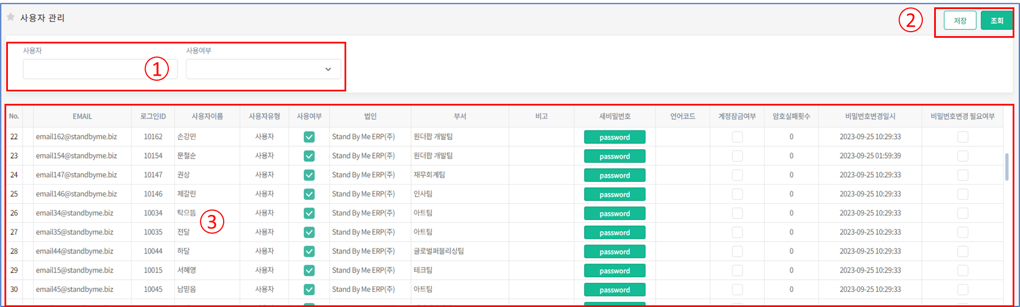This screenshot has width=1020, height=307.
Task: Click the 비밀번호변경일시 column header
Action: [870, 116]
